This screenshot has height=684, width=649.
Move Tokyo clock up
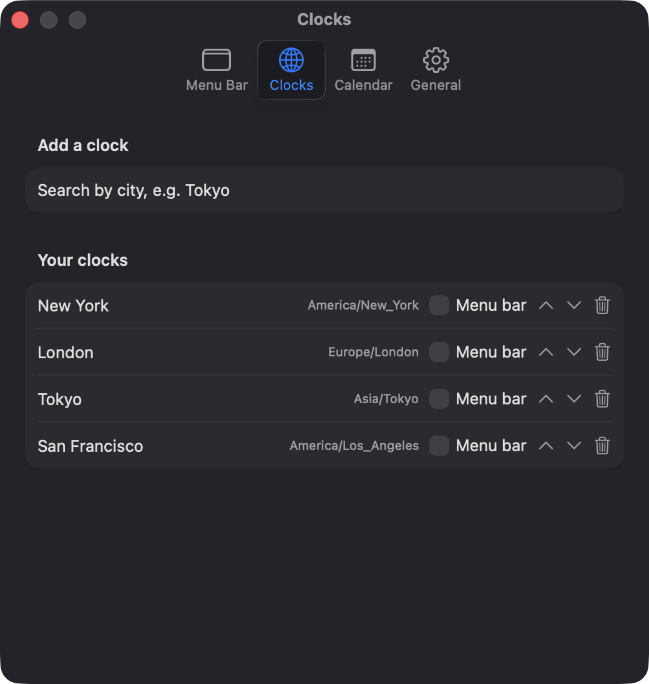coord(546,399)
